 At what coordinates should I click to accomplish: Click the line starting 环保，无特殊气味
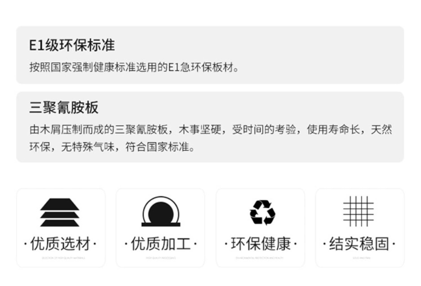[112, 147]
